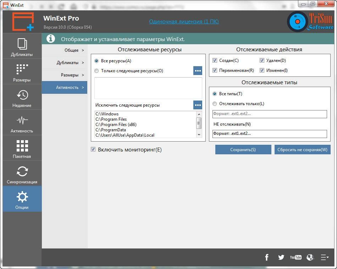Select 'Только следующие ресурсы(O)' radio button
337x269 pixels.
(x=96, y=71)
